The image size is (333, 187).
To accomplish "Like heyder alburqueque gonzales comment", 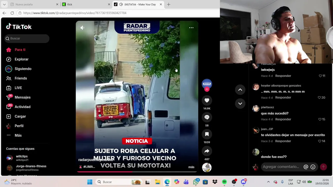I will [x=319, y=98].
